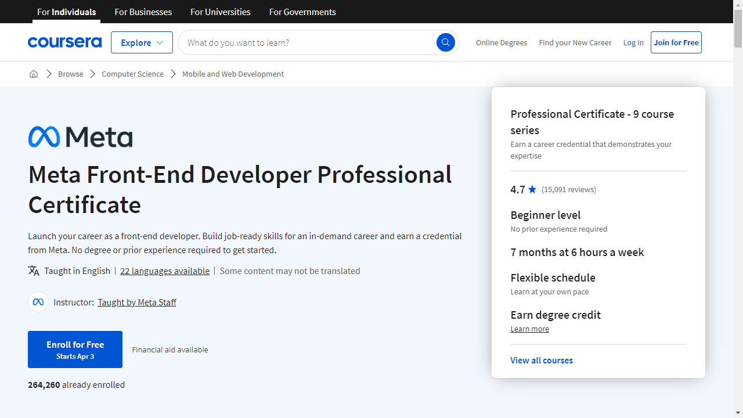Click the rating star icon

pyautogui.click(x=532, y=189)
